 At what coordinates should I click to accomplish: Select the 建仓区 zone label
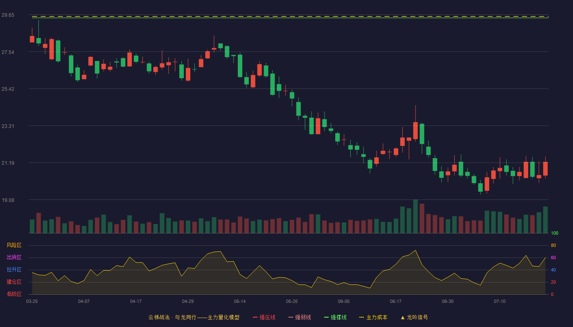point(14,282)
